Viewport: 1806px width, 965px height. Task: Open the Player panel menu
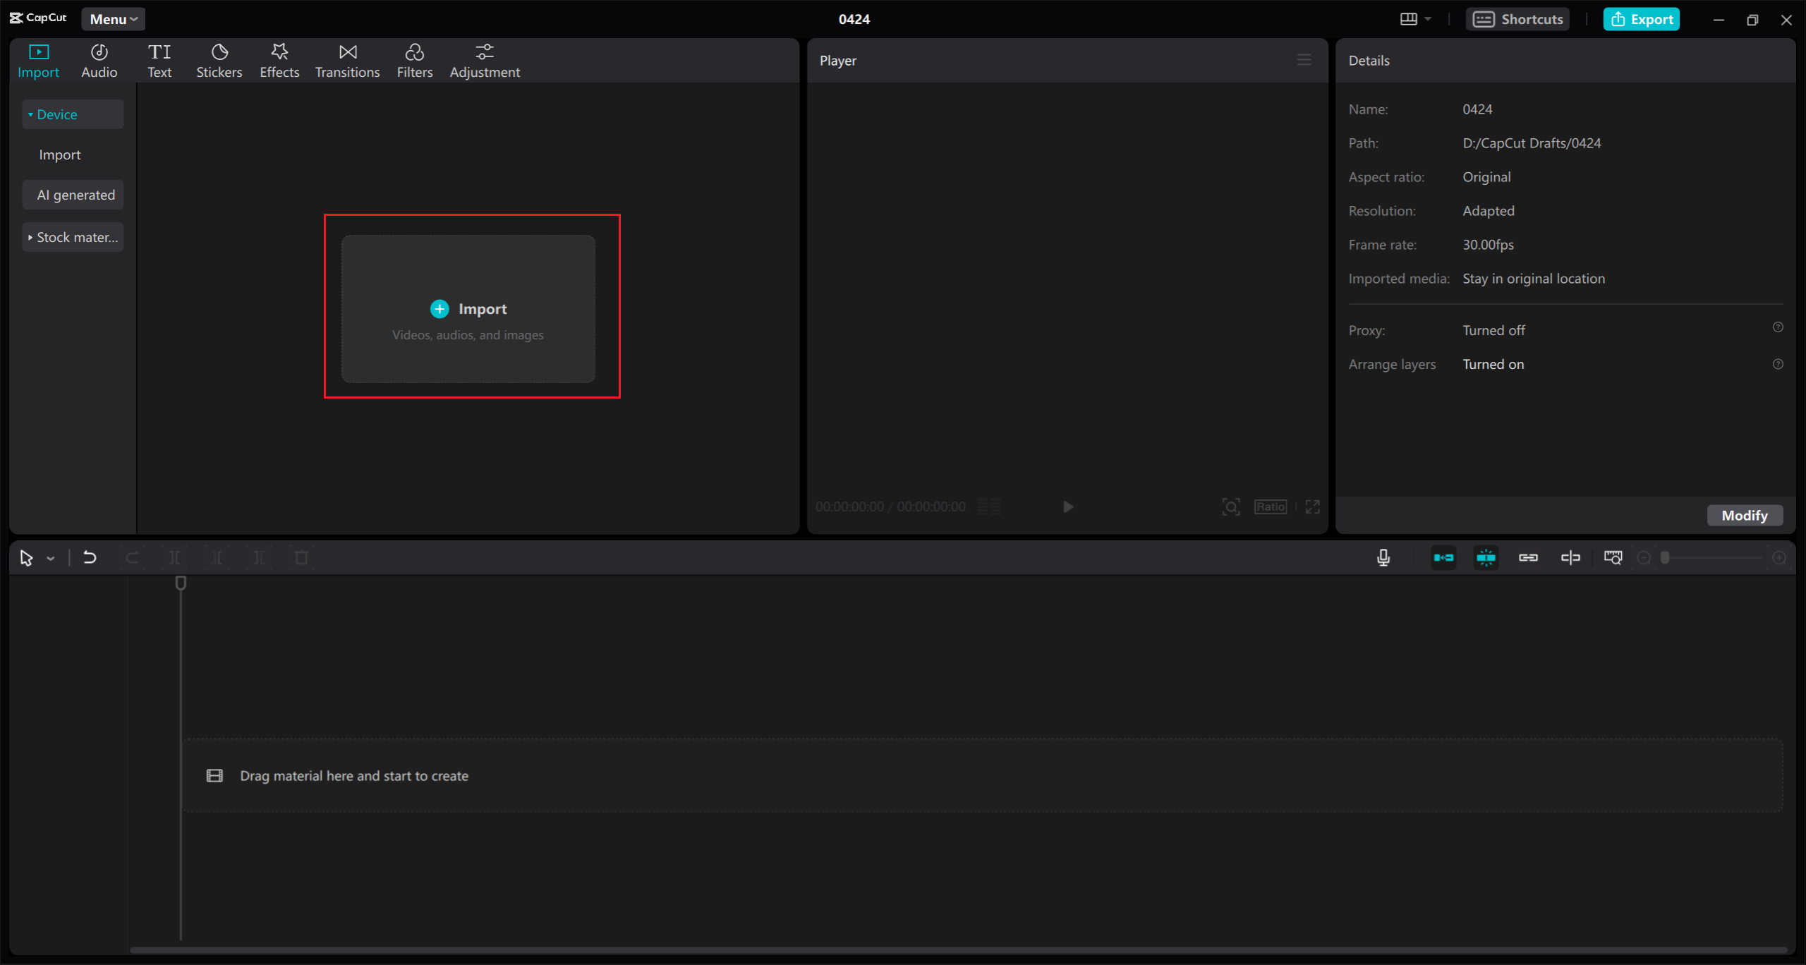coord(1304,60)
